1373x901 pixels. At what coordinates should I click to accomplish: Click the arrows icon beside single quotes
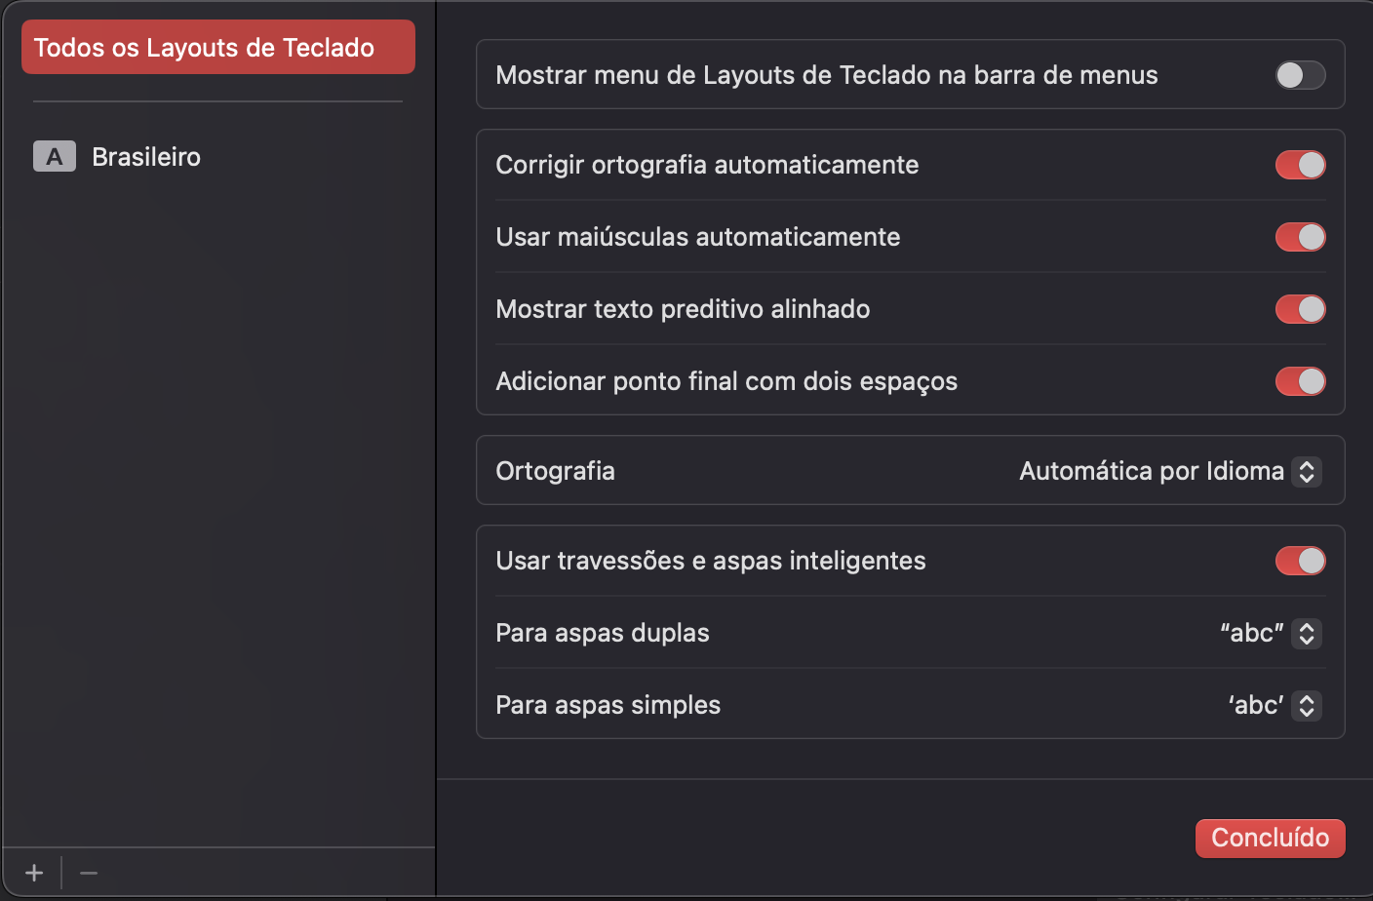point(1307,705)
